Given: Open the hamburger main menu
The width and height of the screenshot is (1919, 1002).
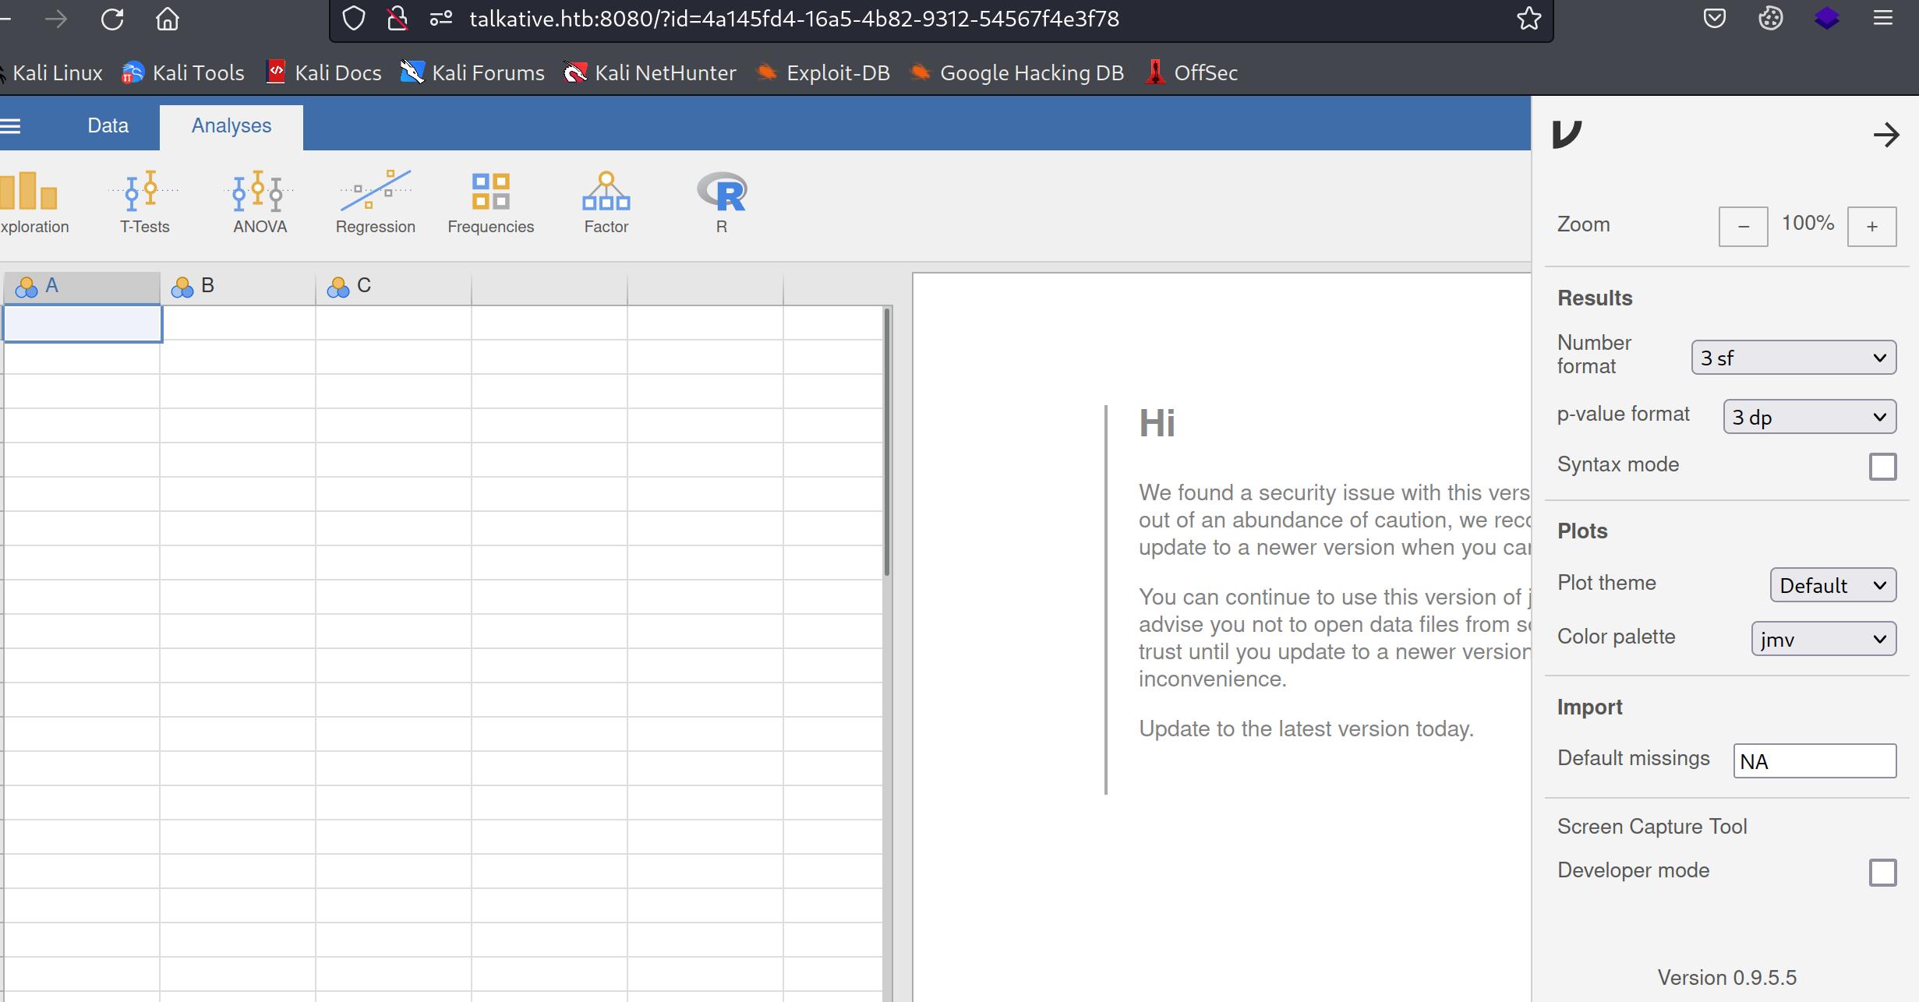Looking at the screenshot, I should (x=11, y=125).
